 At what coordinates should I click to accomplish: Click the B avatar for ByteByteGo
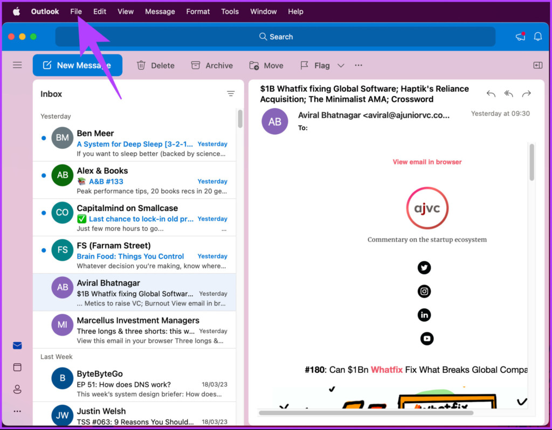tap(63, 378)
